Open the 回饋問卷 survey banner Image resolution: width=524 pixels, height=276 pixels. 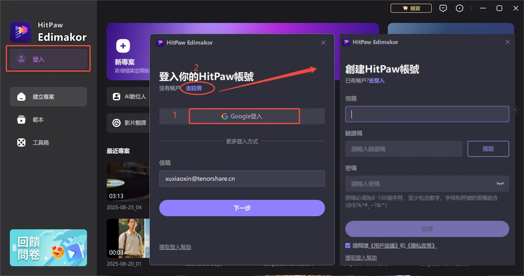(x=48, y=248)
